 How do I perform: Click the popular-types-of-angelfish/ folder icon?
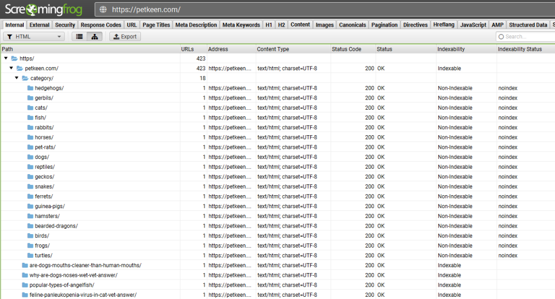tap(25, 285)
